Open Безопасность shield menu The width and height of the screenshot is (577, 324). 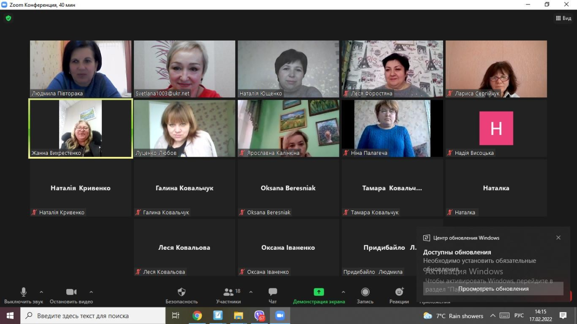[182, 296]
